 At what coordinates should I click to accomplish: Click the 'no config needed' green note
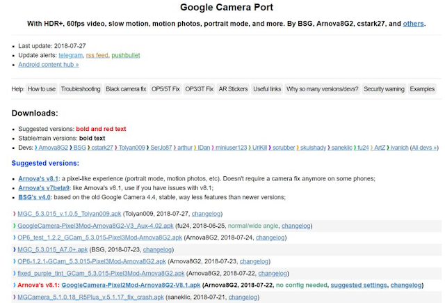point(302,285)
